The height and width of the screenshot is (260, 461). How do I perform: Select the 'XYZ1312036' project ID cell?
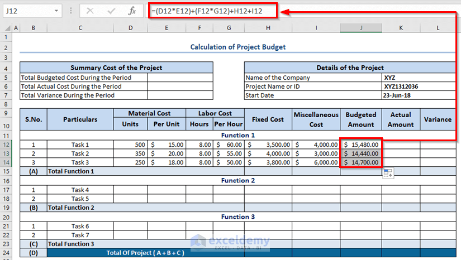[x=419, y=86]
